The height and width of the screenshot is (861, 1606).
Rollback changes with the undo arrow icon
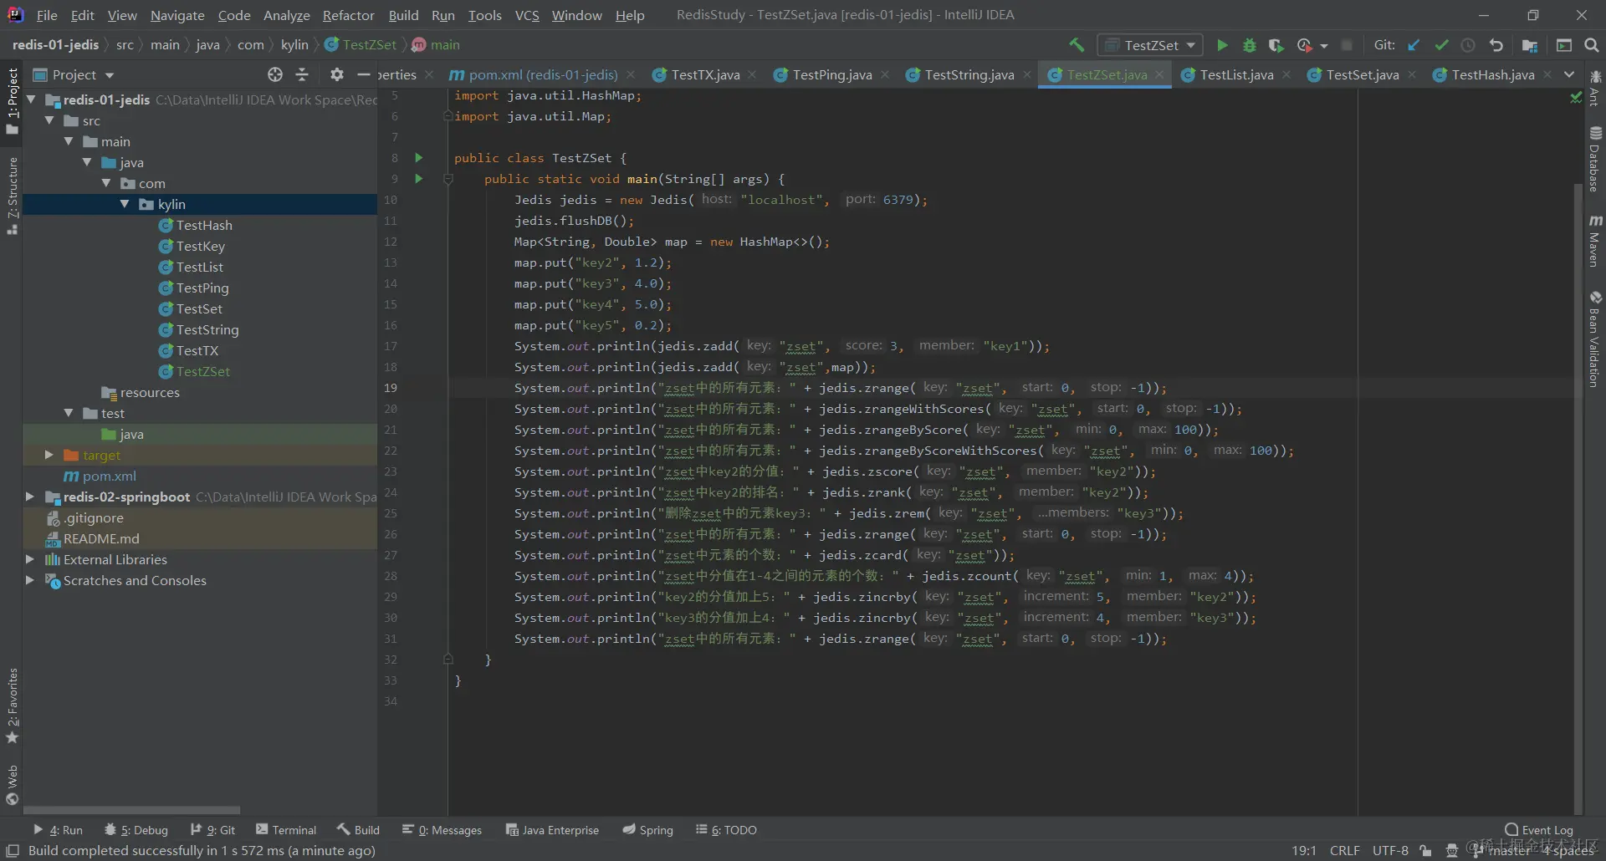1496,45
